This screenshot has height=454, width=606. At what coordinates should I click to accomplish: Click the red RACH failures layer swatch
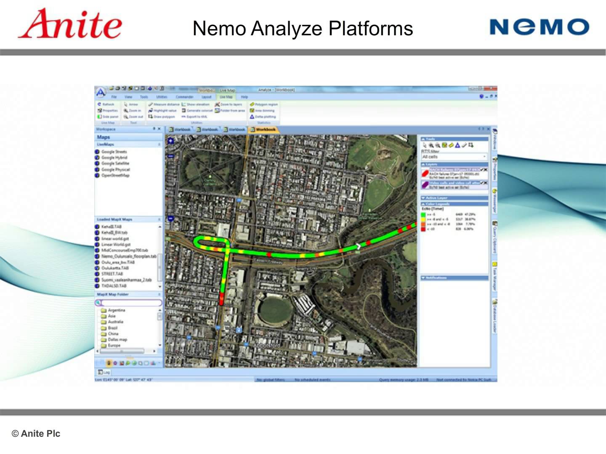425,173
